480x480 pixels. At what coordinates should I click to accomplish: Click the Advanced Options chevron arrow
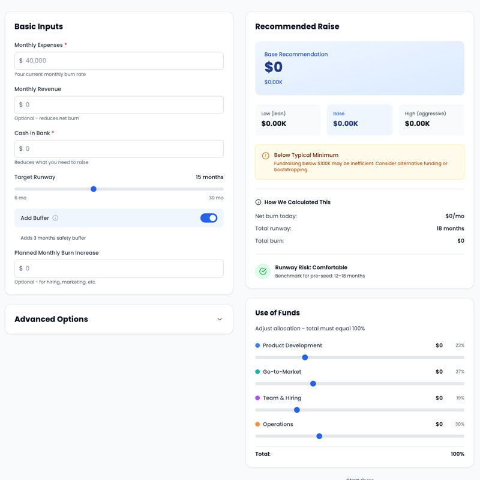(220, 319)
